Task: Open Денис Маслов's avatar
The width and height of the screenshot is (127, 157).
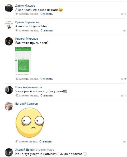Action: pyautogui.click(x=9, y=8)
